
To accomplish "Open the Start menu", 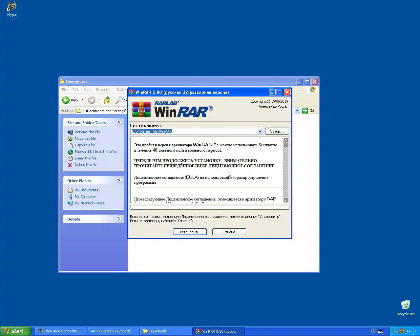I will pyautogui.click(x=15, y=331).
